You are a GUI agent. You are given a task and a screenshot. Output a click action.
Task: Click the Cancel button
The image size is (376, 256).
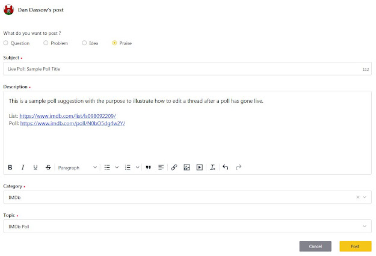(x=315, y=246)
